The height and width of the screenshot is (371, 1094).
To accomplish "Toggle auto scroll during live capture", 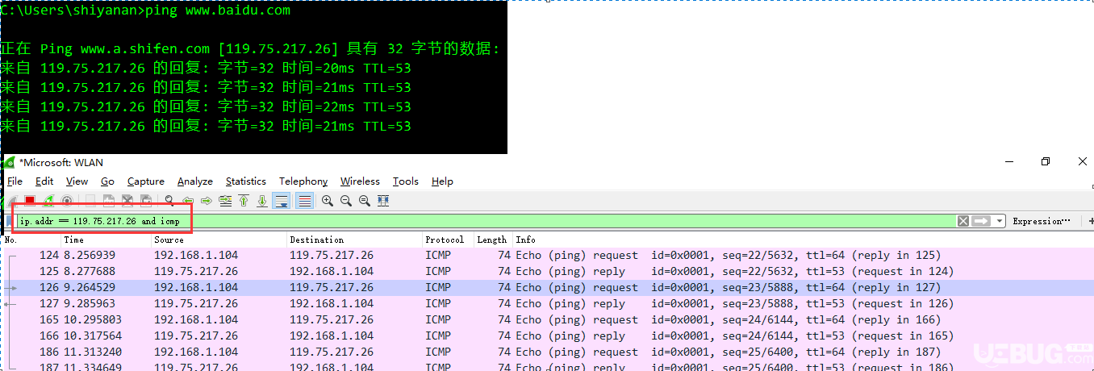I will pyautogui.click(x=282, y=201).
